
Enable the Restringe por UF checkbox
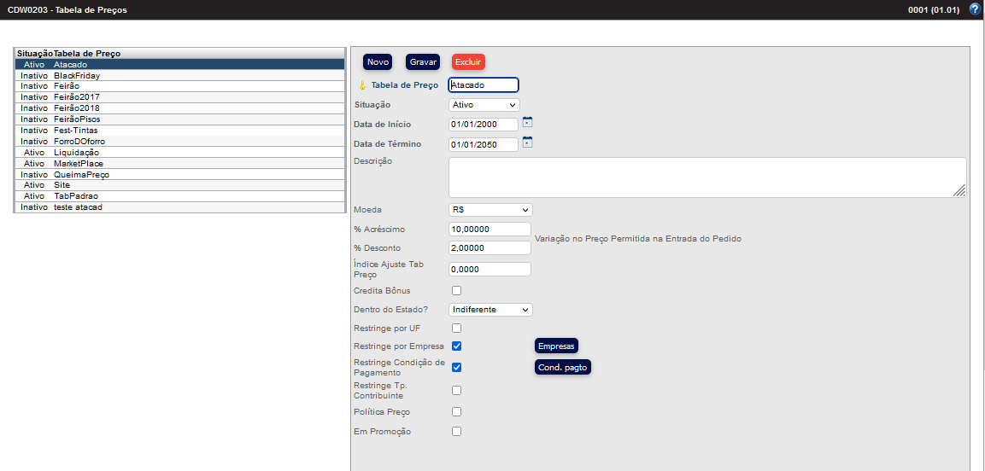click(x=457, y=328)
